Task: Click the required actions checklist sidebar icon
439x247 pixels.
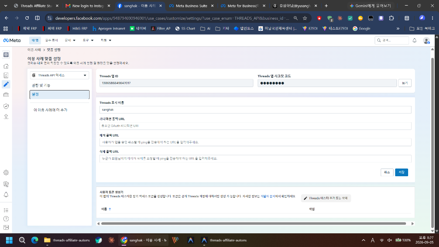Action: point(6,75)
